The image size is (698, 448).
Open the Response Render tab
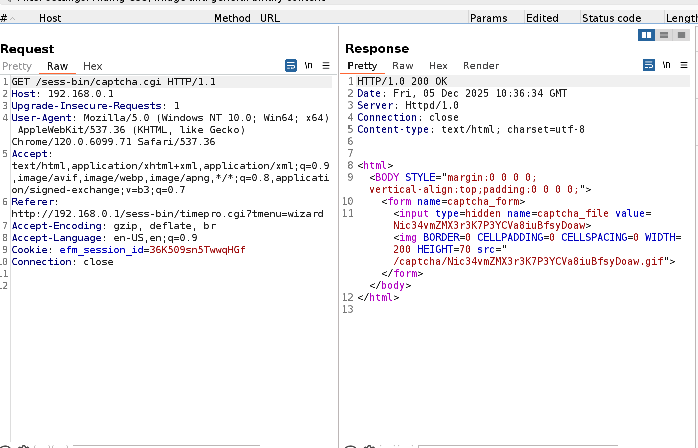(481, 66)
